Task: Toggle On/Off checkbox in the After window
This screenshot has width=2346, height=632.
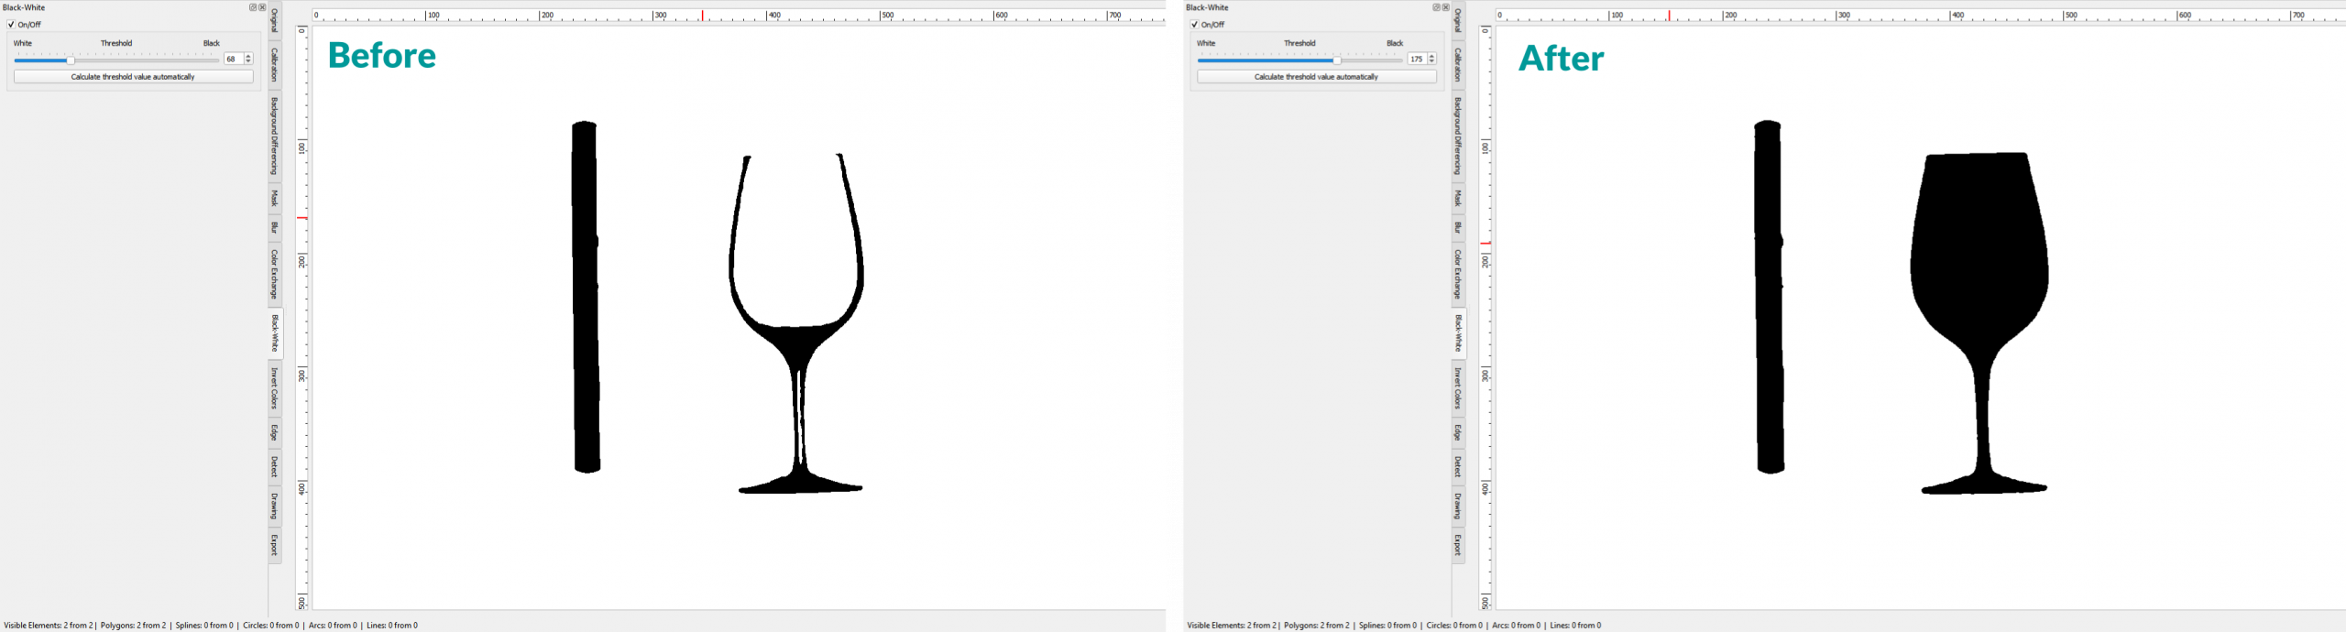Action: pyautogui.click(x=1194, y=25)
